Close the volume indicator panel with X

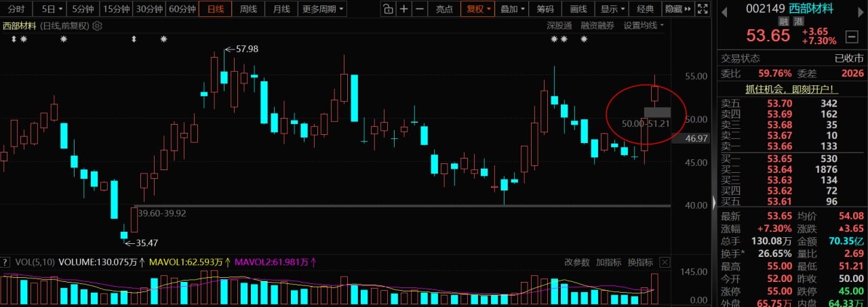[x=665, y=262]
